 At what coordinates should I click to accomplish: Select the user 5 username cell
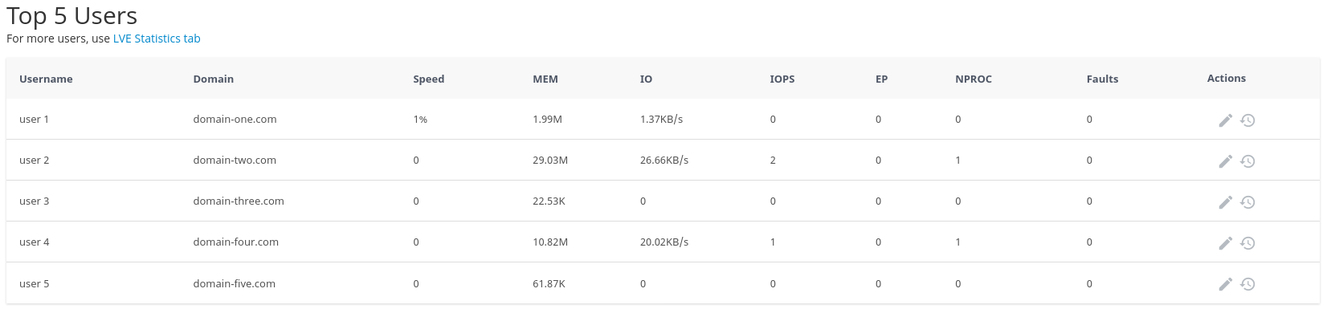35,284
